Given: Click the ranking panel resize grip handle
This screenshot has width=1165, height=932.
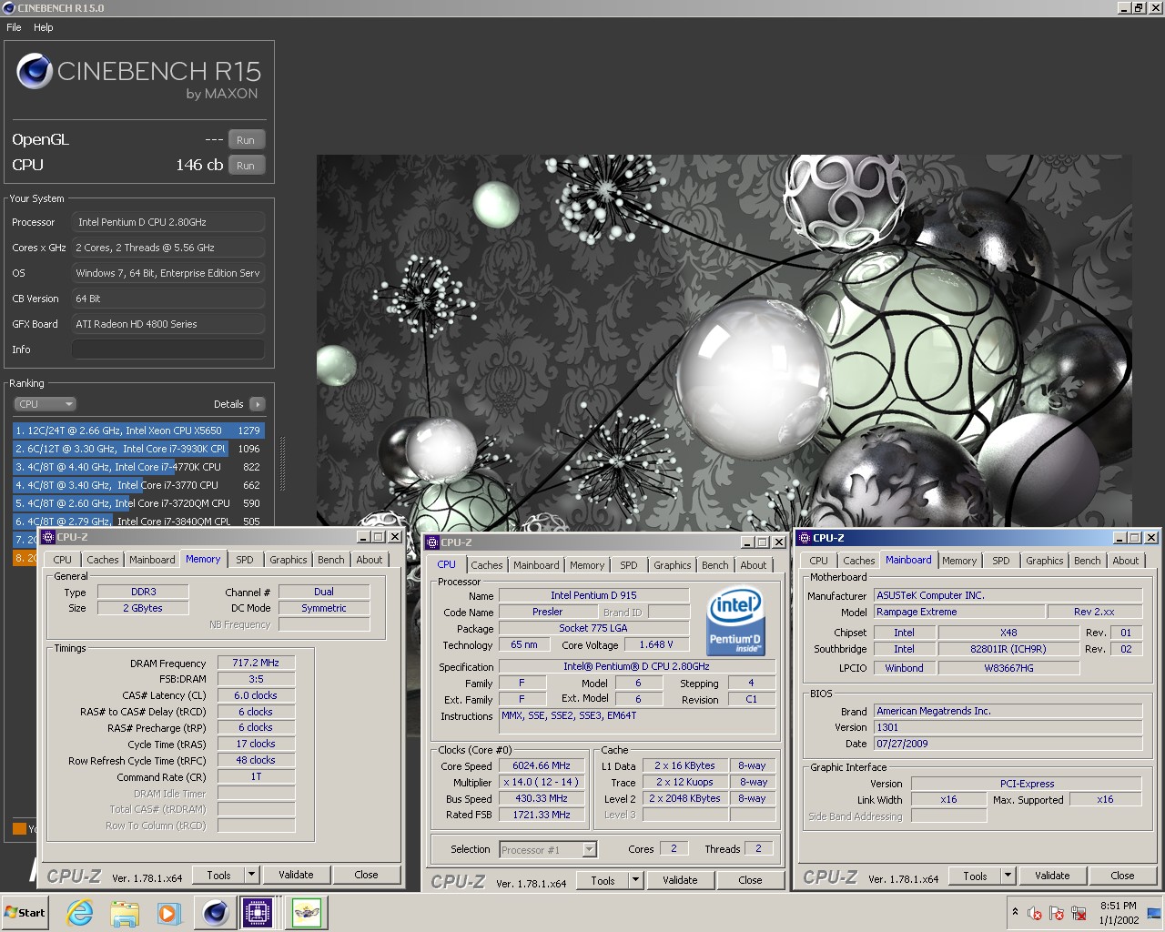Looking at the screenshot, I should (x=282, y=464).
